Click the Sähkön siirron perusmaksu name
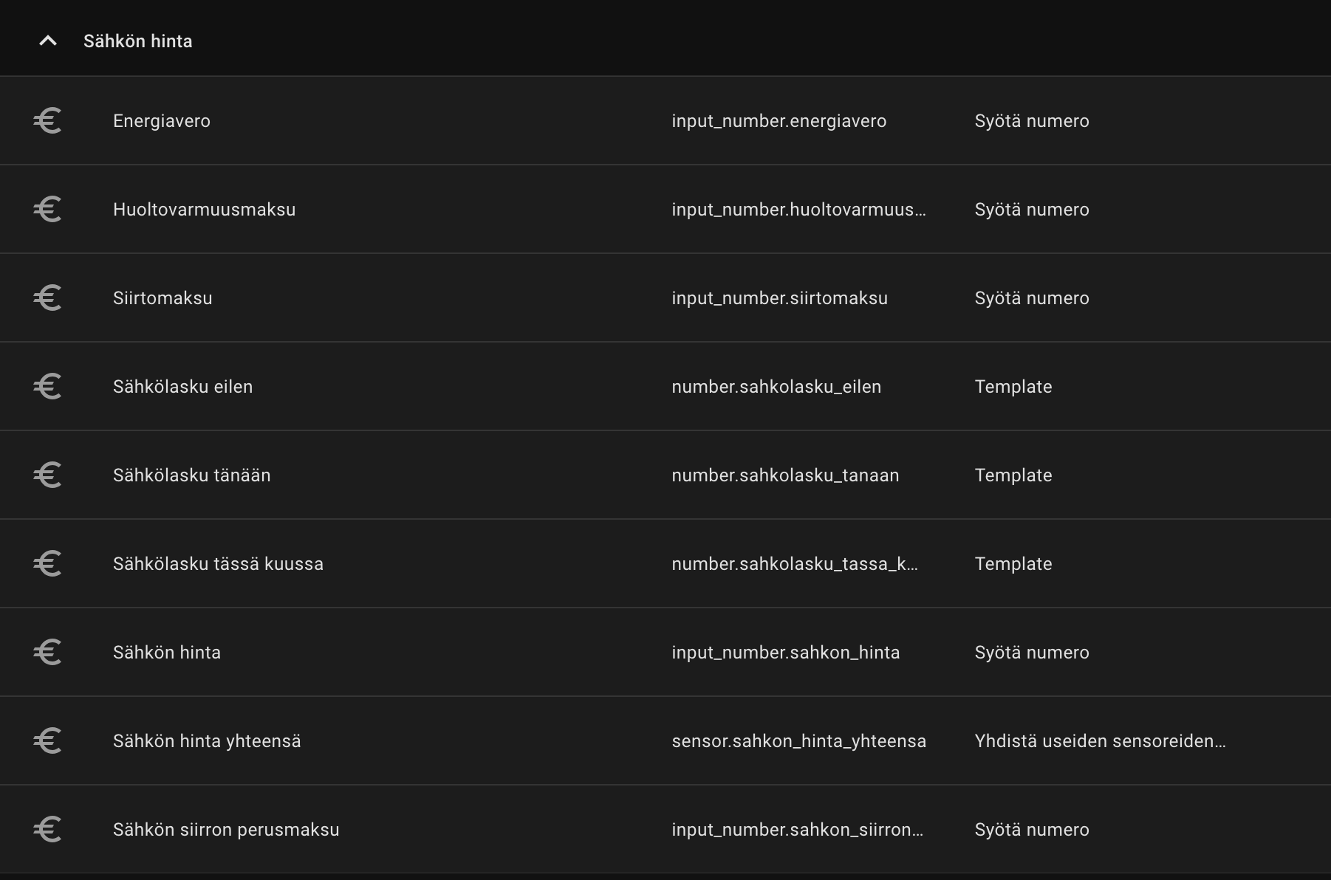Viewport: 1331px width, 880px height. point(226,830)
